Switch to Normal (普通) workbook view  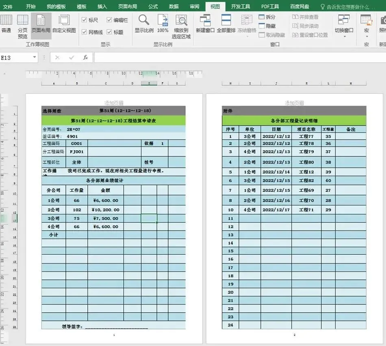tap(6, 24)
